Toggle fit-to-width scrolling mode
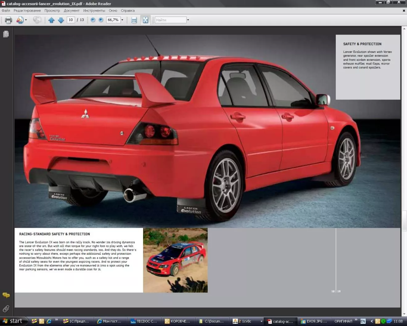Screen dimensions: 407x326 pos(134,20)
